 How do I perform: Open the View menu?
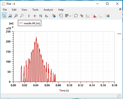pyautogui.click(x=24, y=10)
